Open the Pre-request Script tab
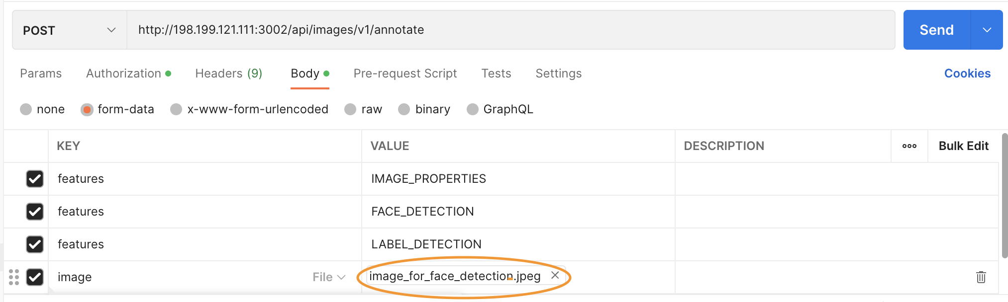 [x=405, y=74]
